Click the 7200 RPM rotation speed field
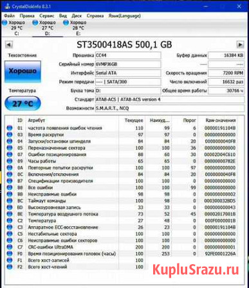249x288 pixels. pos(226,73)
